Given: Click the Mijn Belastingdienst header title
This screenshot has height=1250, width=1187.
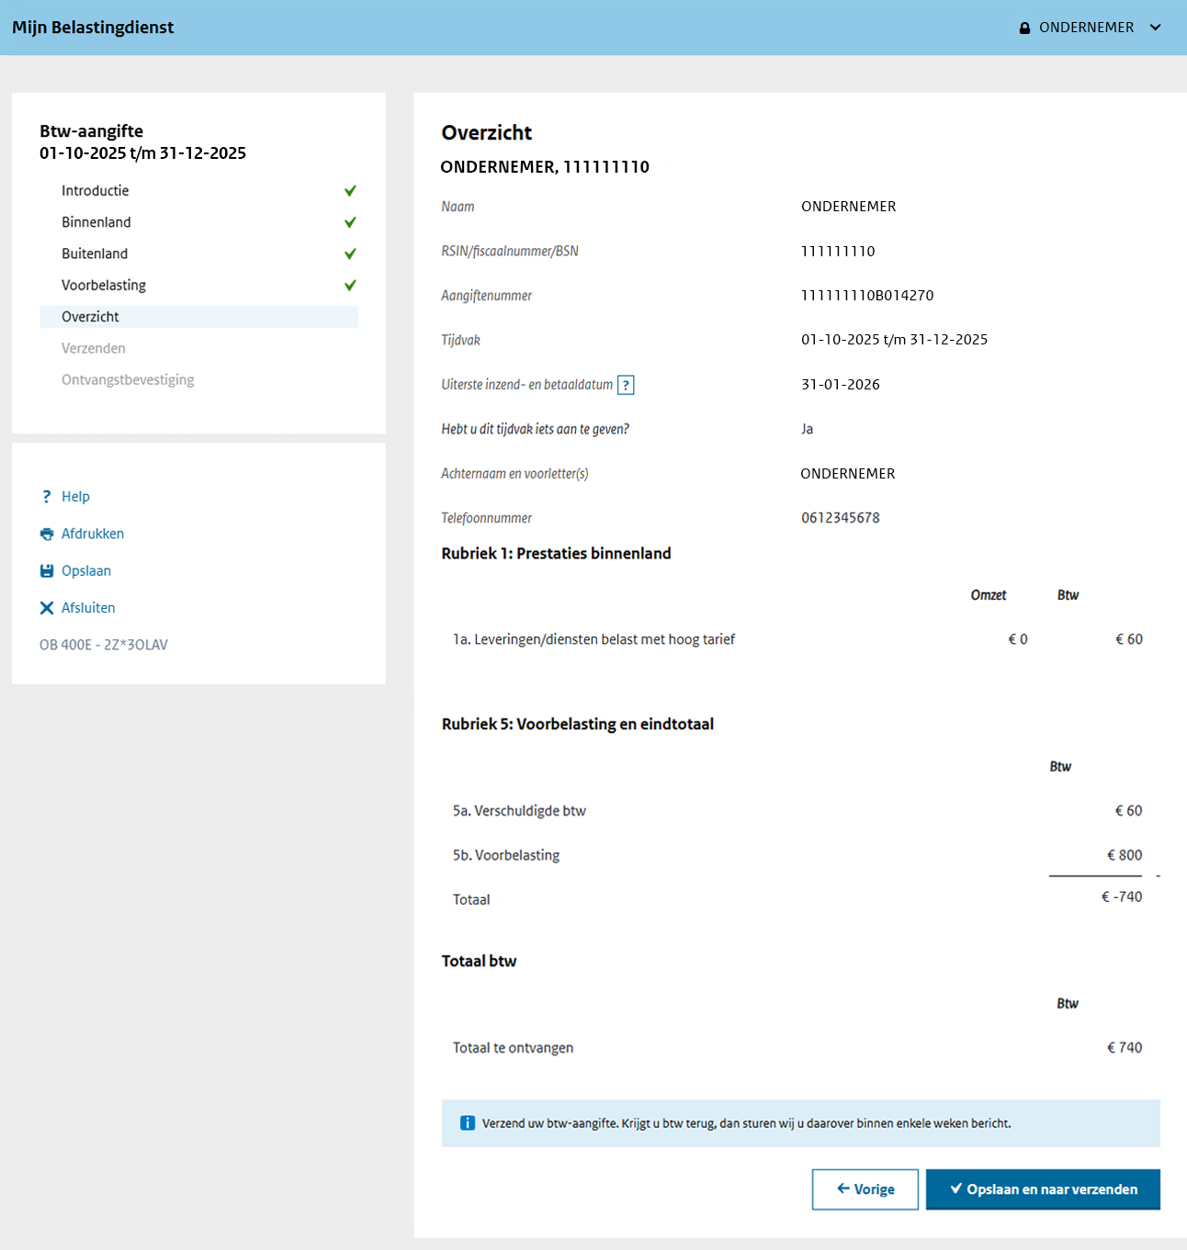Looking at the screenshot, I should tap(93, 28).
